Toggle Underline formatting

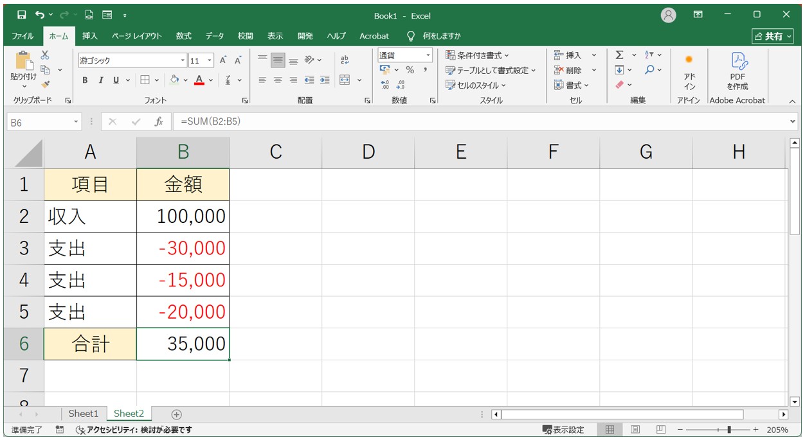[116, 80]
